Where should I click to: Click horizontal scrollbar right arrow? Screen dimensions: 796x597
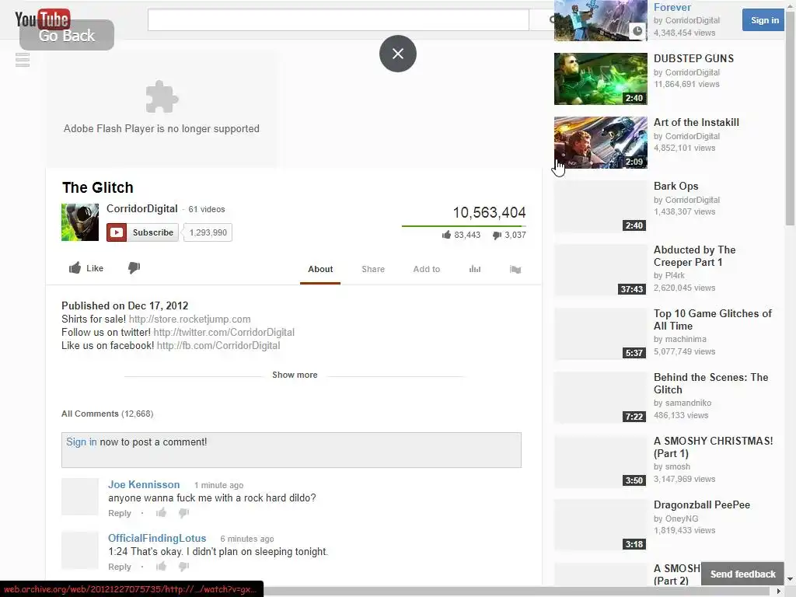coord(779,592)
